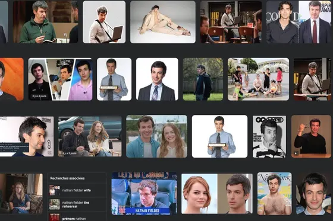Open laptop-harness photo with wooden chairs

[x=231, y=22]
